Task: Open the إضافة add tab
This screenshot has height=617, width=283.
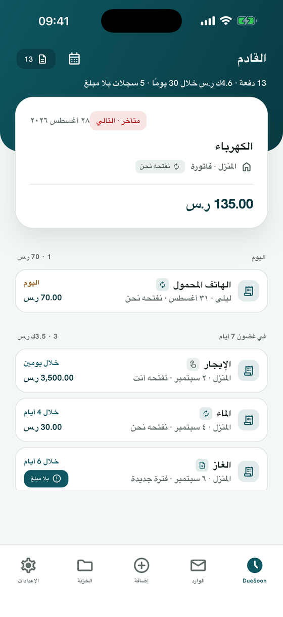Action: coord(141,571)
